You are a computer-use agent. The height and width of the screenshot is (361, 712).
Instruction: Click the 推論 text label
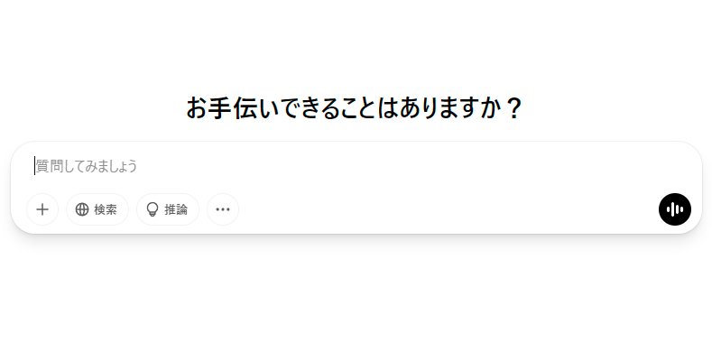click(x=176, y=209)
